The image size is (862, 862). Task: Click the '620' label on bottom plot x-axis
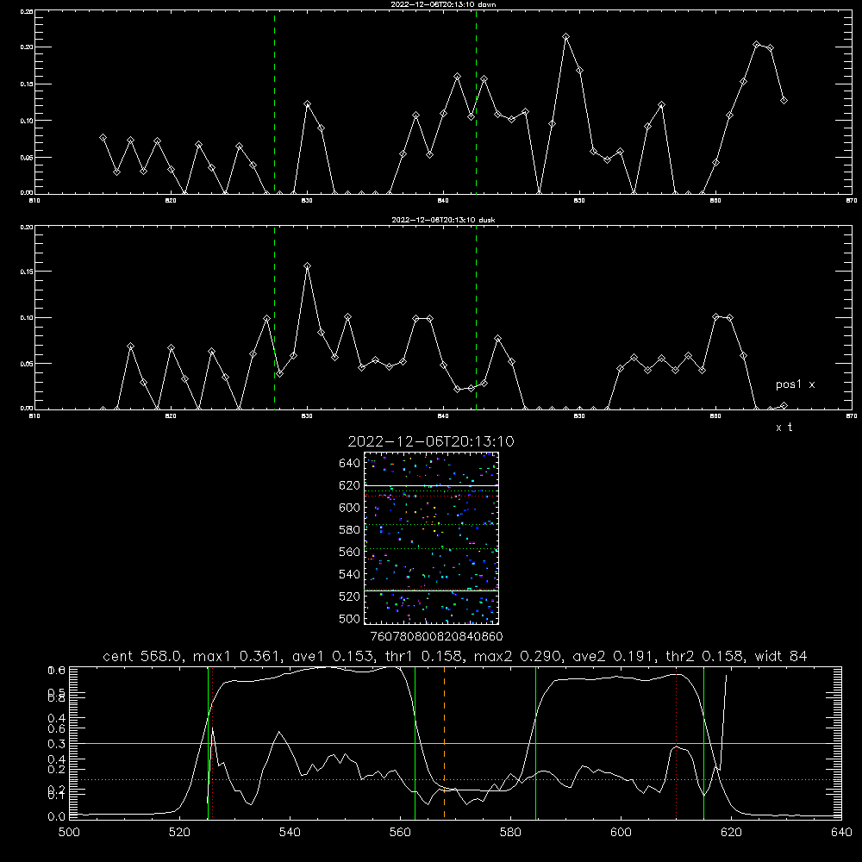tap(732, 833)
